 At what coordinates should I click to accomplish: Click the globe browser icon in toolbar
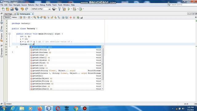click(x=54, y=9)
